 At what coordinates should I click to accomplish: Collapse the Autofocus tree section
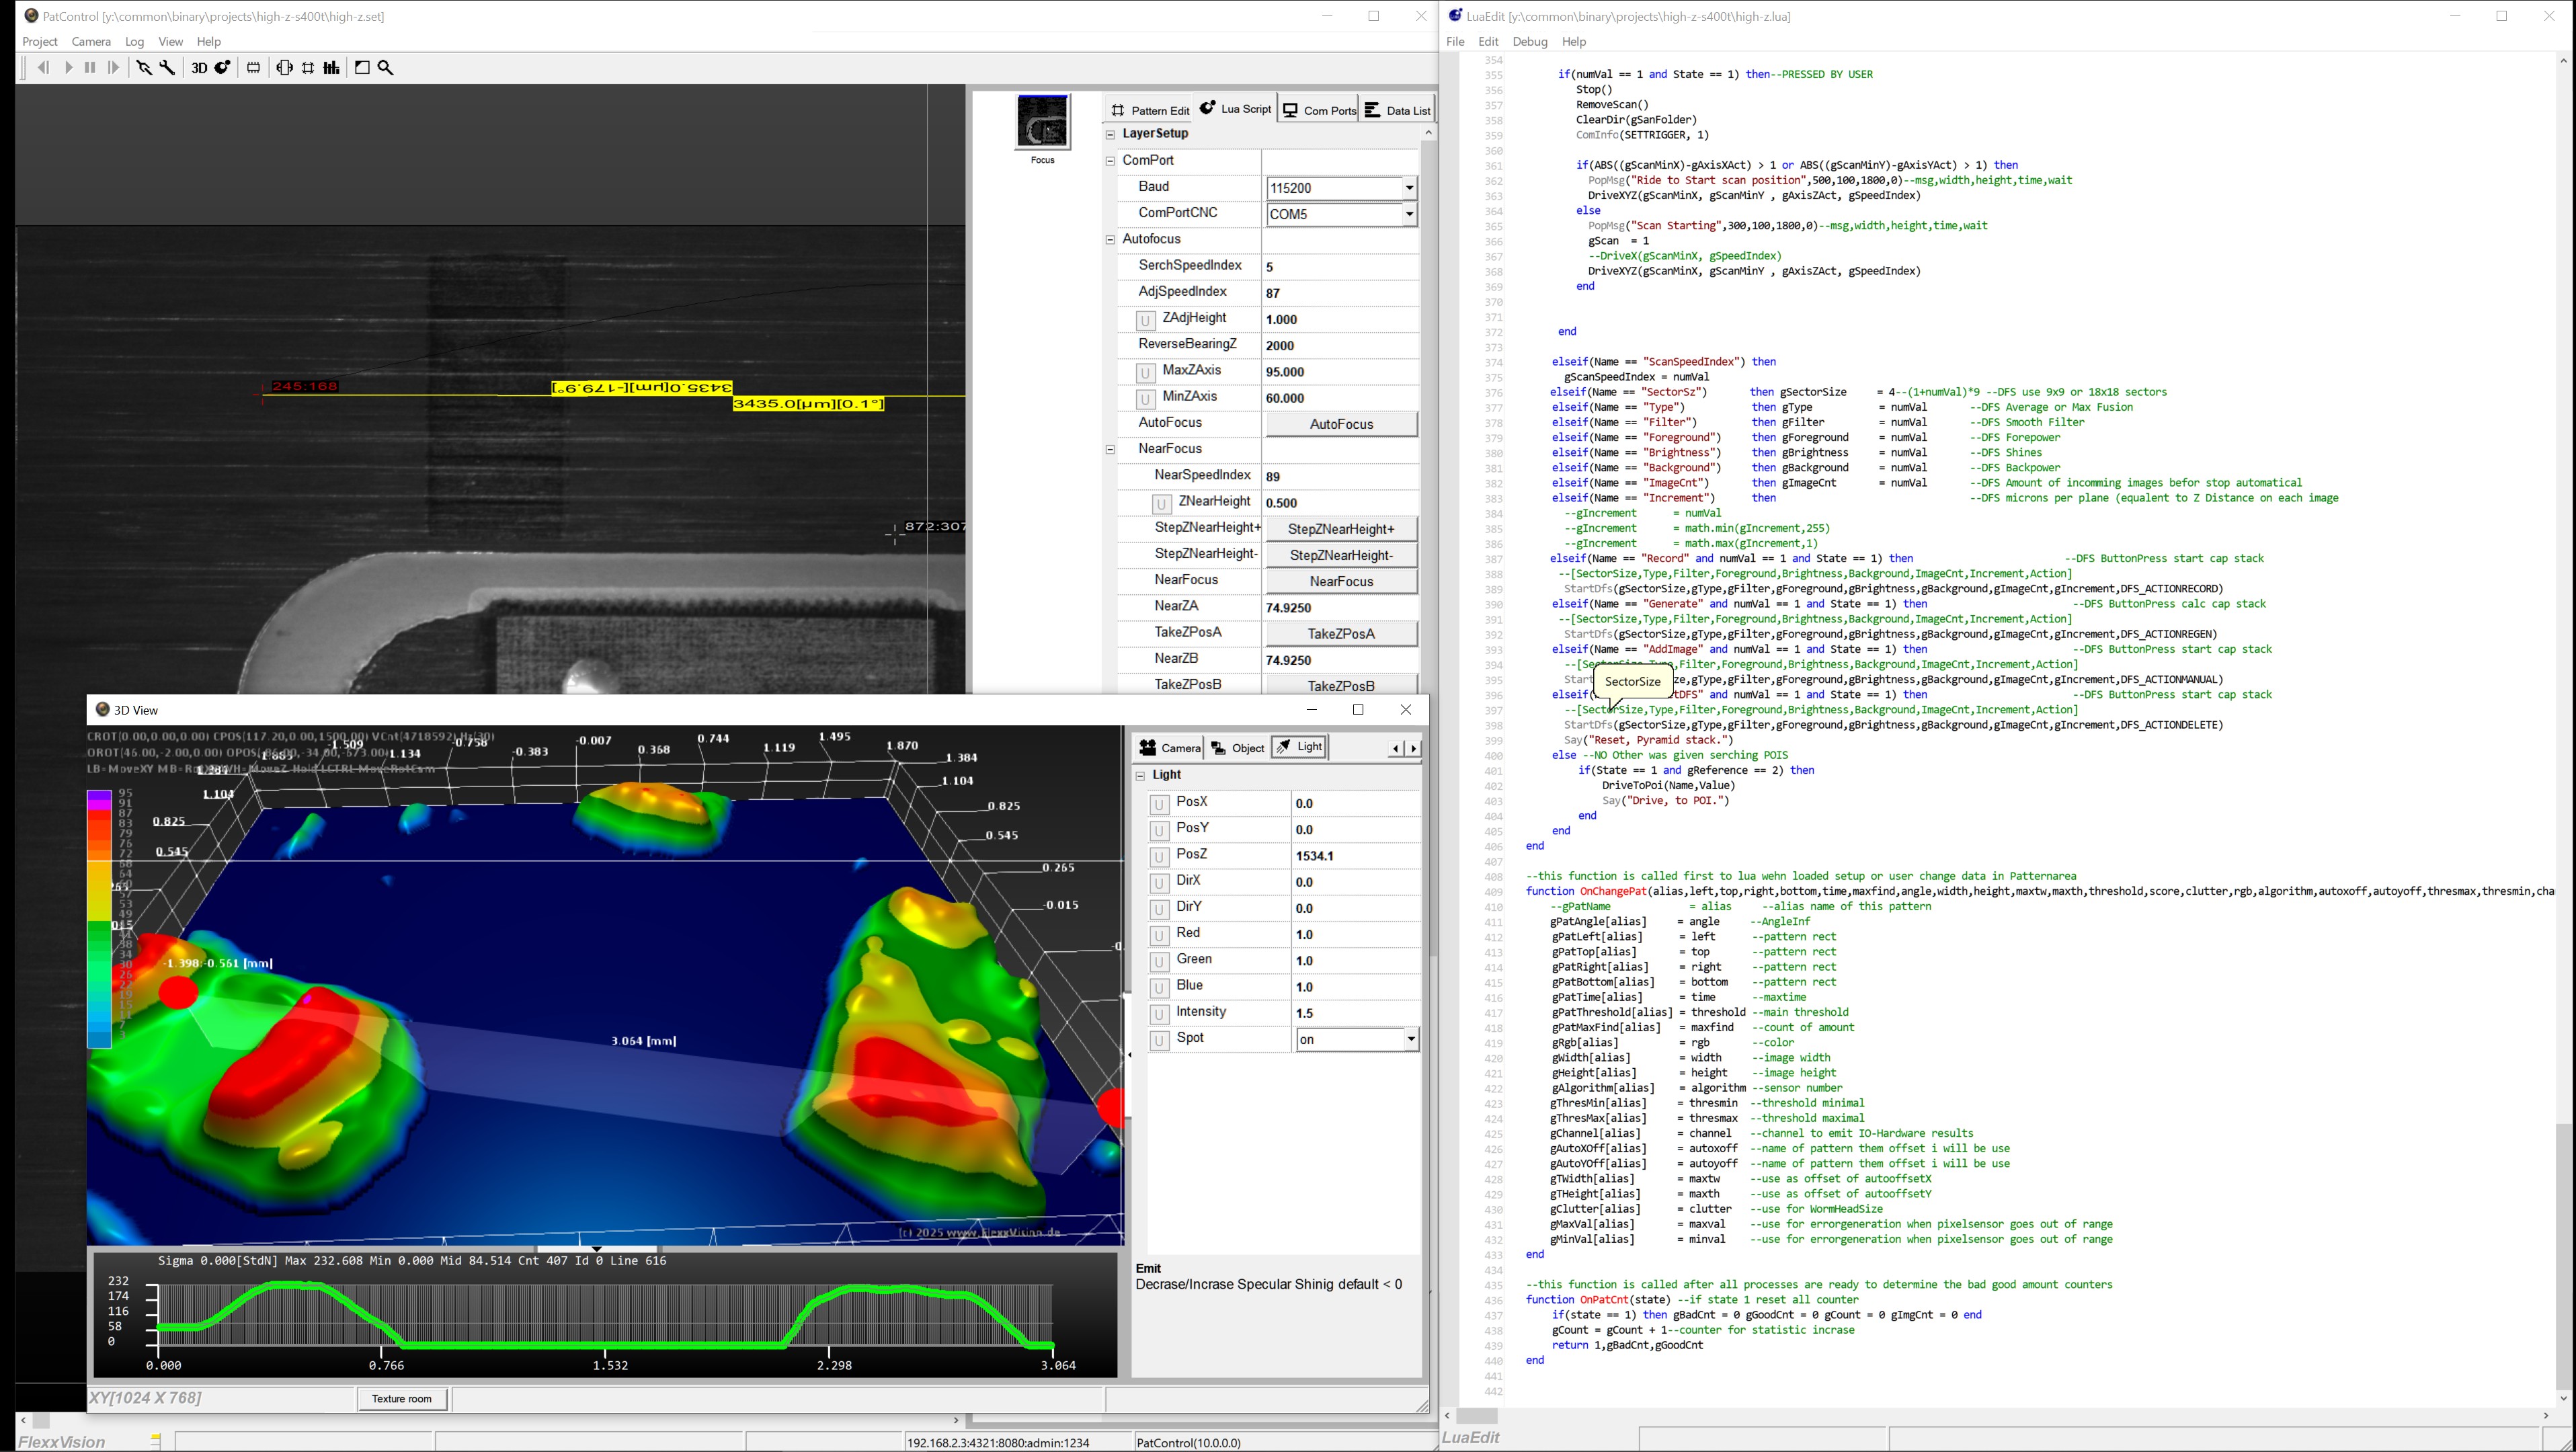tap(1110, 240)
